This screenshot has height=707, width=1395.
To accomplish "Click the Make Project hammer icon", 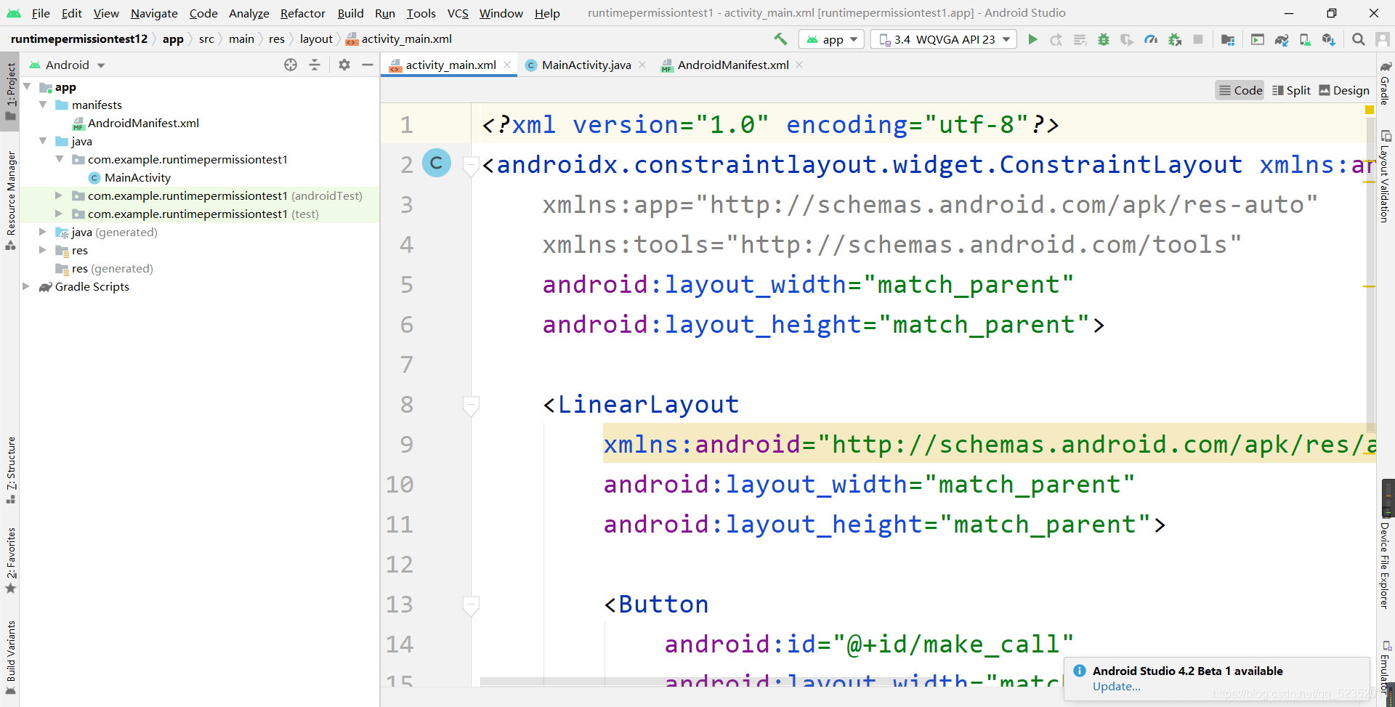I will click(x=780, y=39).
